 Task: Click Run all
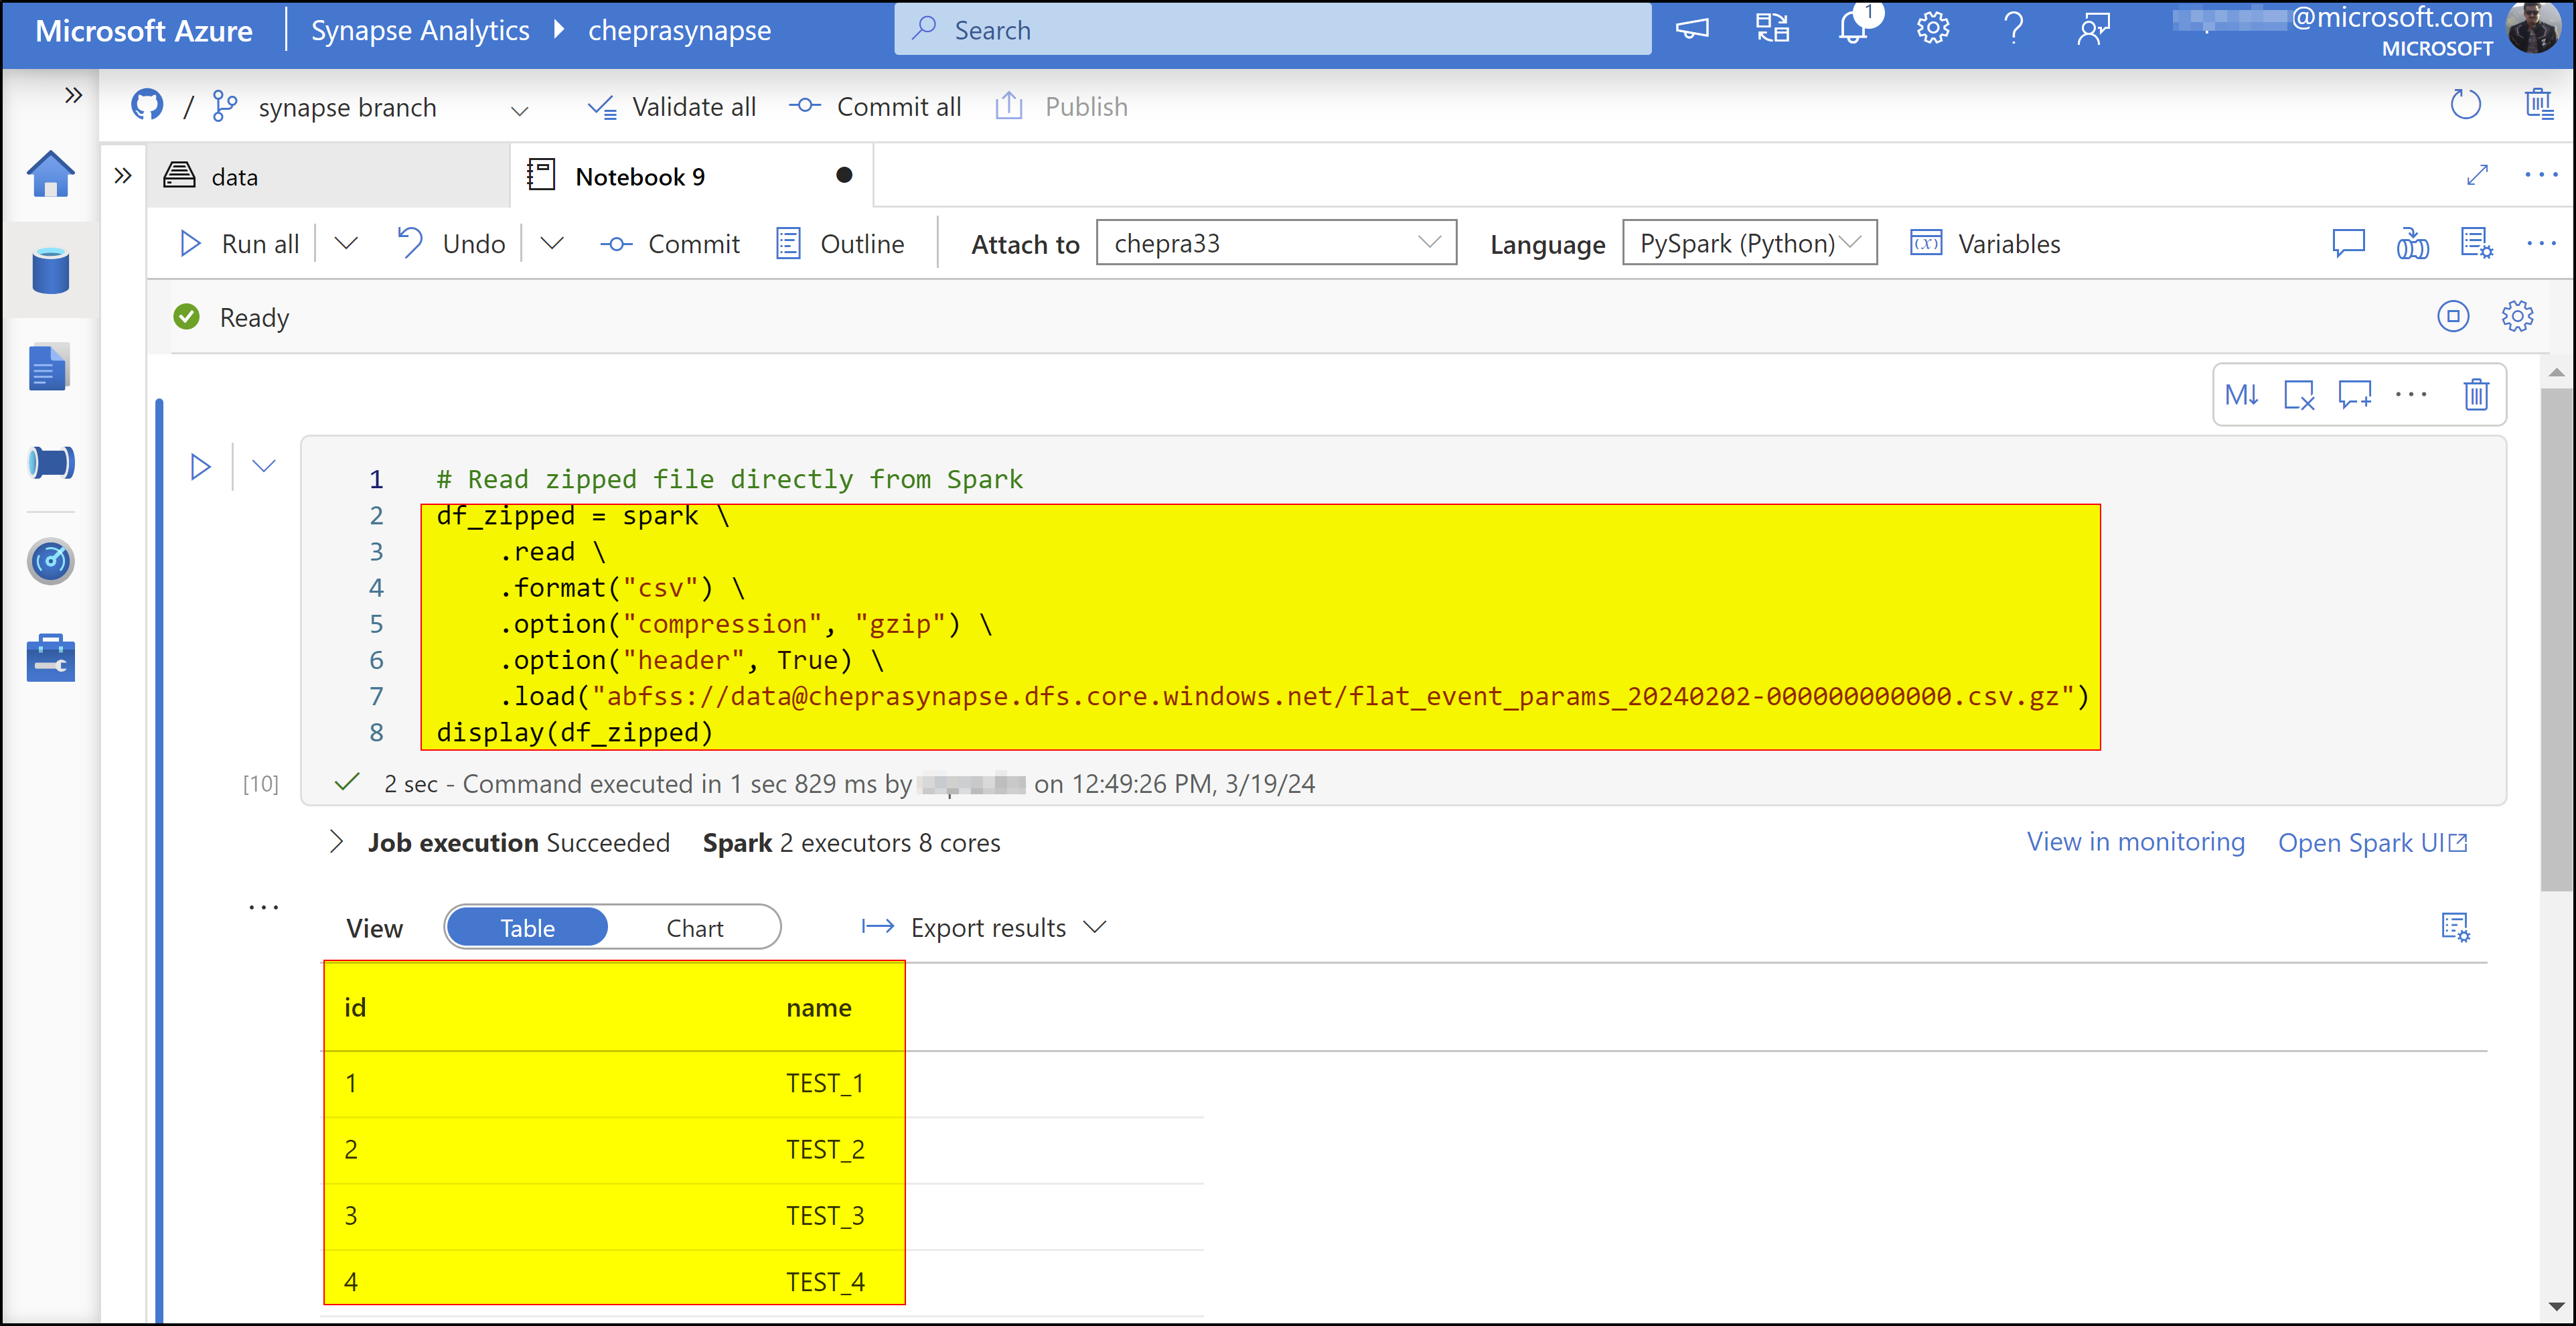coord(240,244)
